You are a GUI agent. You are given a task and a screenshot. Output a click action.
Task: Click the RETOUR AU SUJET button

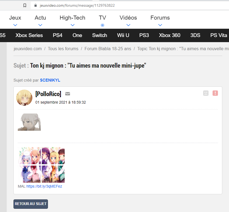tap(31, 204)
